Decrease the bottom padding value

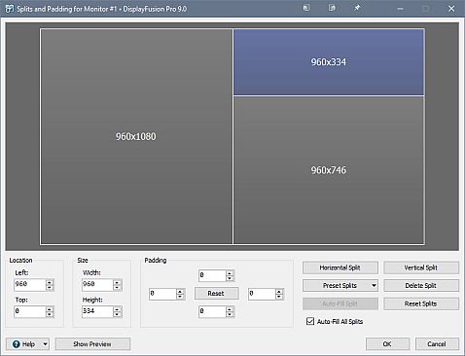(230, 314)
